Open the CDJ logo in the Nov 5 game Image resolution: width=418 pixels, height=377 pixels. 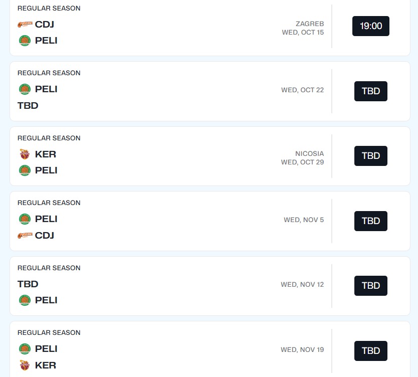click(25, 235)
